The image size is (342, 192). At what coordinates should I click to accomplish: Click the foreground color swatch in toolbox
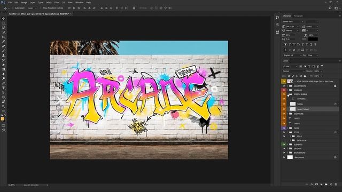coord(2,118)
